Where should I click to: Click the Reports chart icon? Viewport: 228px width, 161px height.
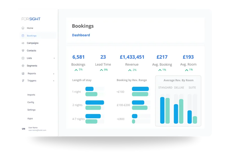pos(23,73)
